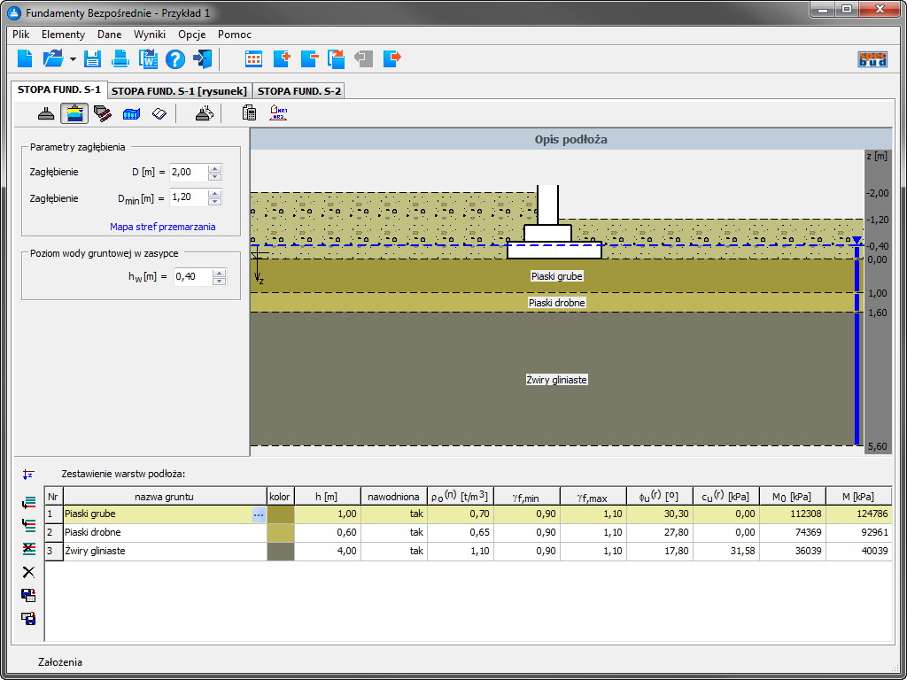Click the Save diskette icon
The height and width of the screenshot is (680, 907).
(x=92, y=59)
